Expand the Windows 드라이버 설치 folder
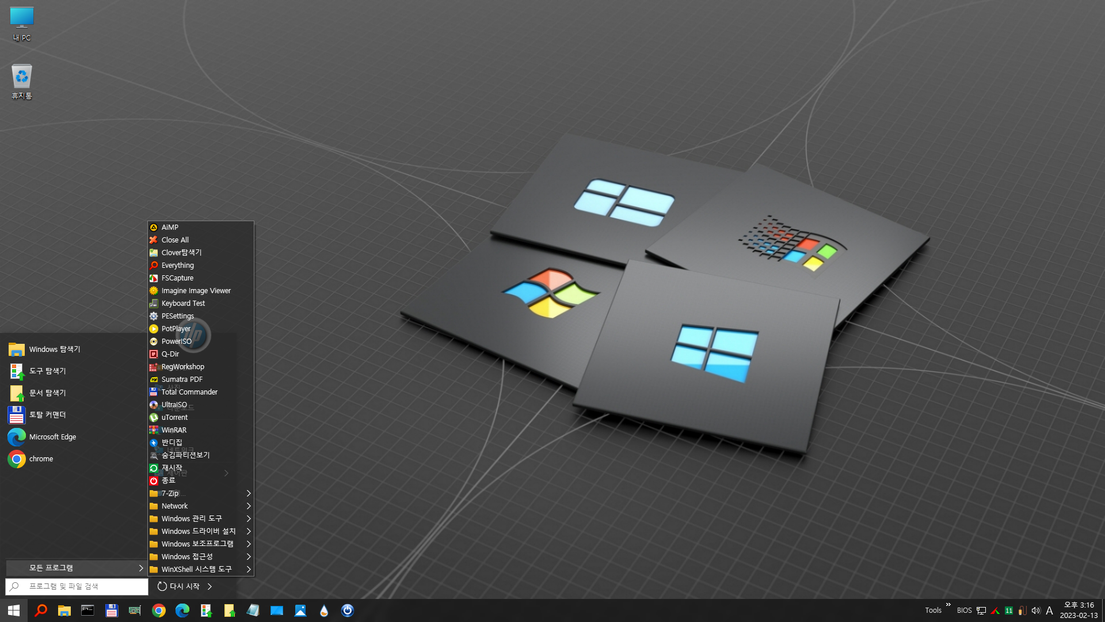 (200, 532)
